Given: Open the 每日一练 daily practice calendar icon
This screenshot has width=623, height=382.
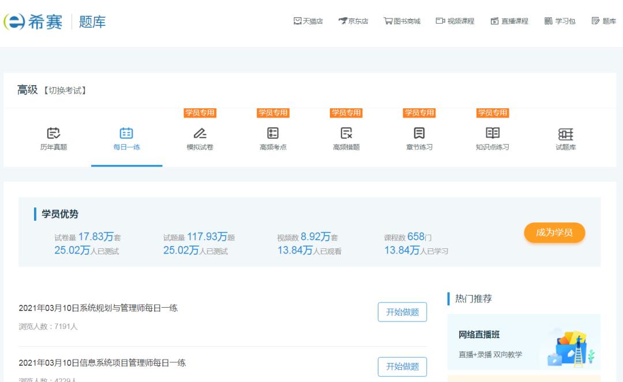Looking at the screenshot, I should (x=127, y=133).
